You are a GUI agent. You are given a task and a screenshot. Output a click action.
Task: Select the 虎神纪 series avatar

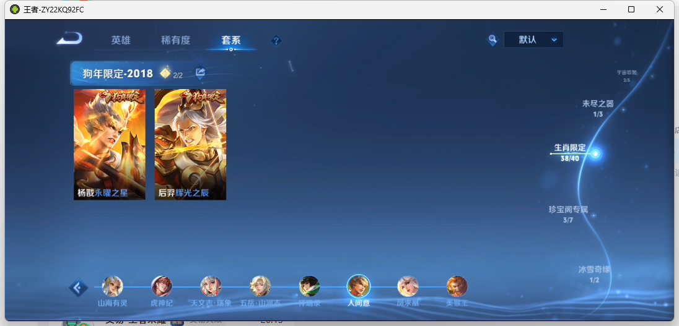tap(162, 286)
